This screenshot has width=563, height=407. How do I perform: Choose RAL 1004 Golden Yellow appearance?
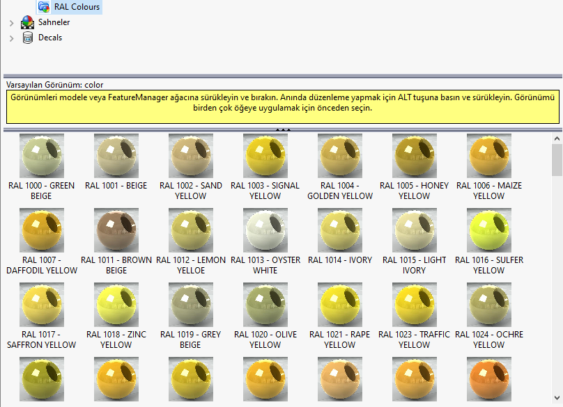point(339,156)
